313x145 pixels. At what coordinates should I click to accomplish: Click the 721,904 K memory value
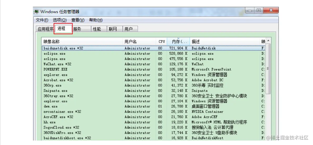(x=178, y=48)
